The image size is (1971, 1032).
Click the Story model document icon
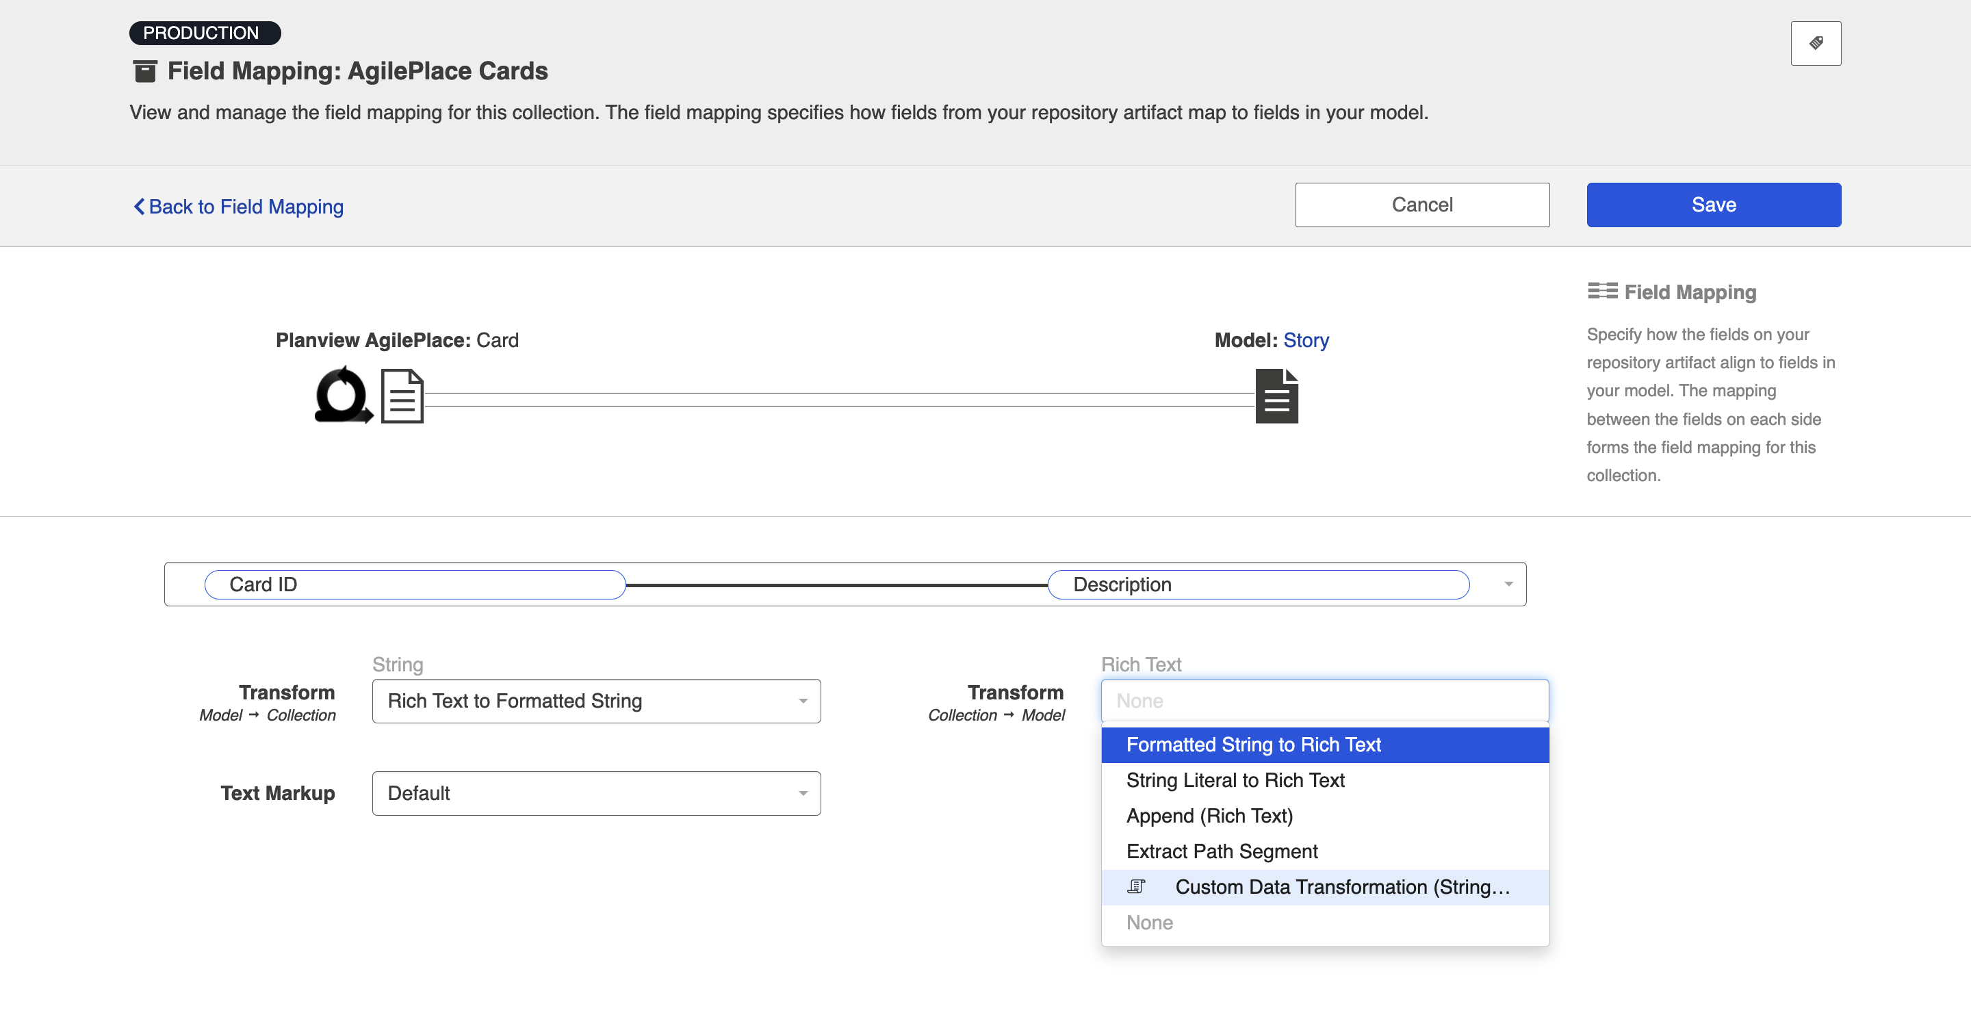pos(1276,396)
